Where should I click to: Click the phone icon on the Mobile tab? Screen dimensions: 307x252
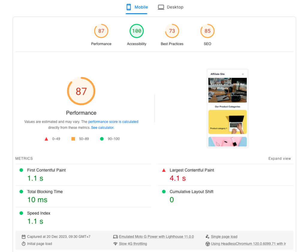pyautogui.click(x=129, y=7)
